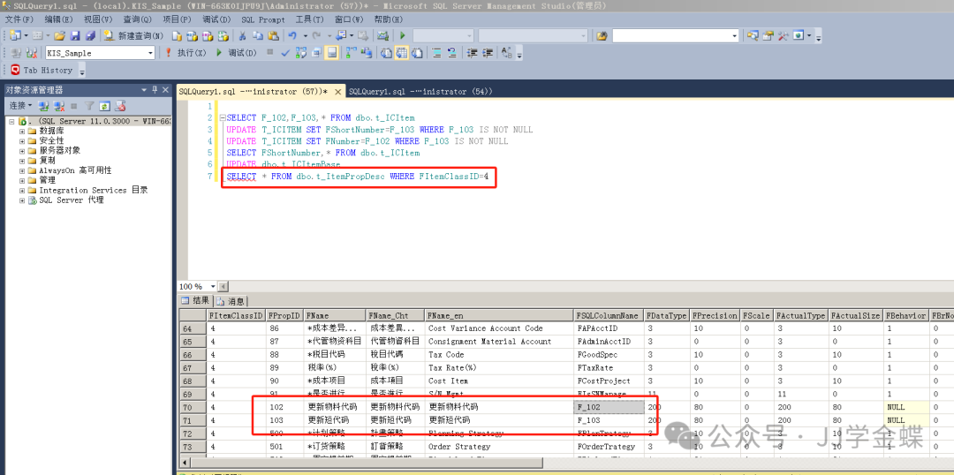The image size is (954, 475).
Task: Click the filter funnel icon in Object Explorer
Action: coord(89,106)
